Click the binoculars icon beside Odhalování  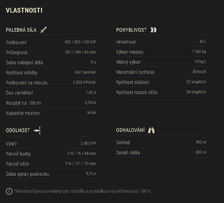point(151,130)
